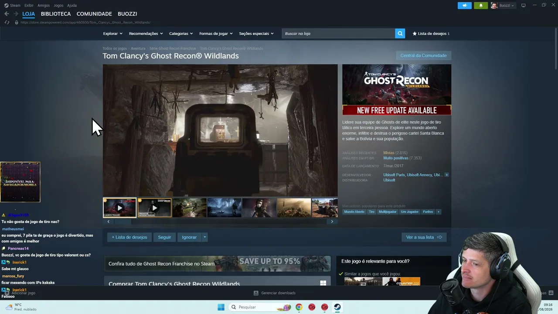558x314 pixels.
Task: Click the Central da Comunidade button
Action: pyautogui.click(x=423, y=55)
